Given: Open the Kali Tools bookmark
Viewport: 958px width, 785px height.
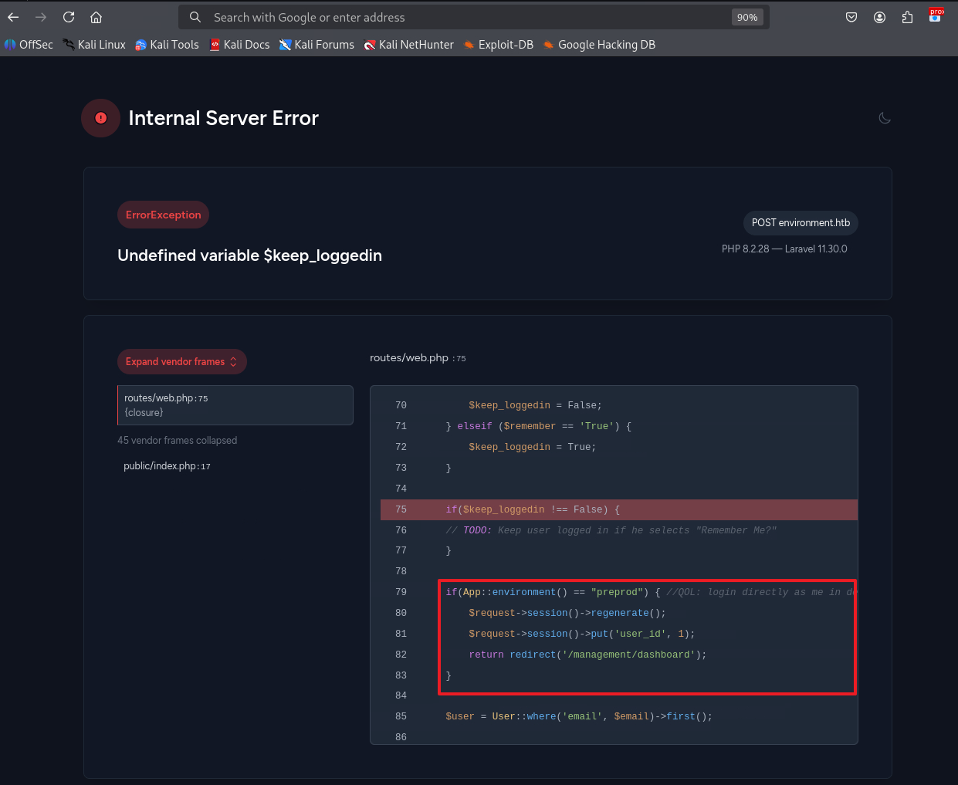Looking at the screenshot, I should pyautogui.click(x=167, y=45).
